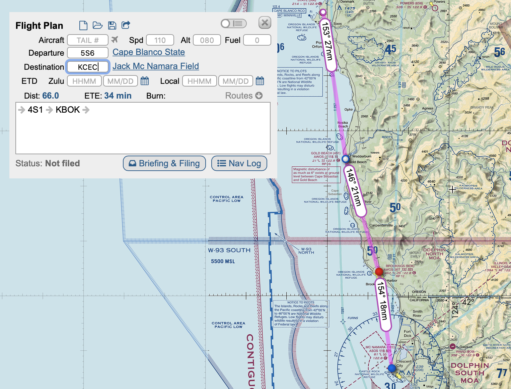Viewport: 511px width, 389px height.
Task: Click the arrow after KBOK waypoint
Action: 86,110
